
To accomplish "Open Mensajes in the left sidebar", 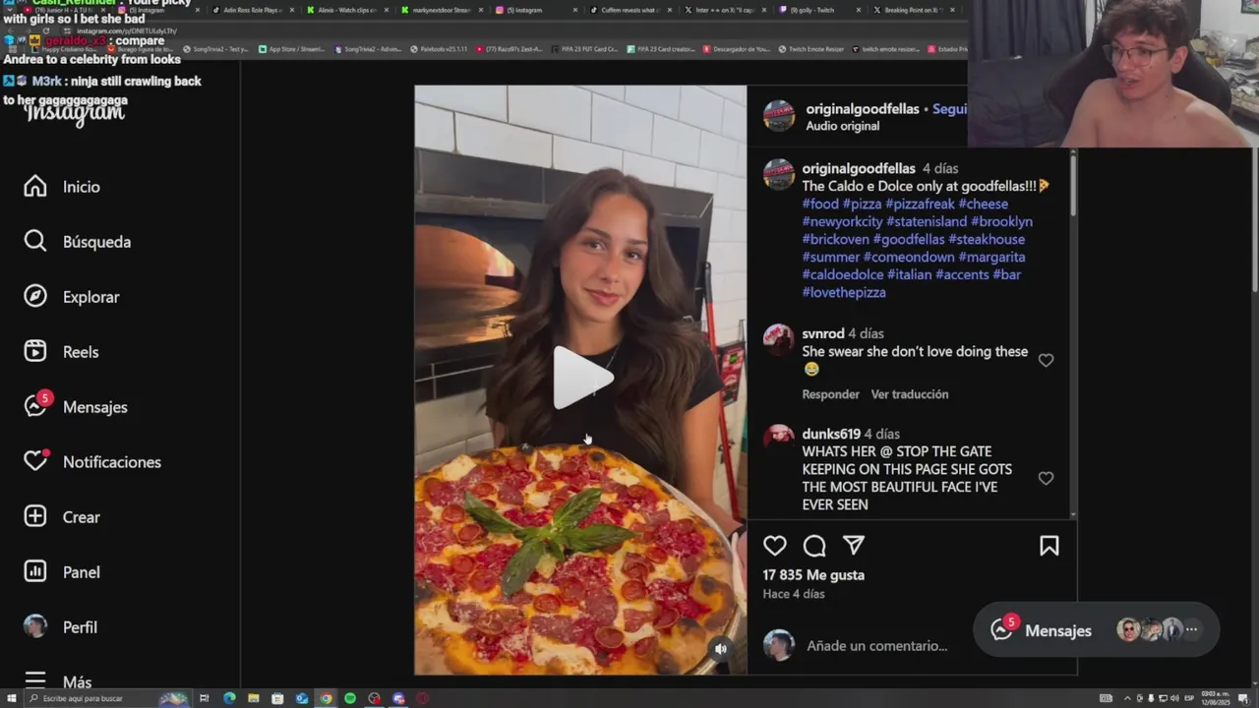I will click(76, 406).
